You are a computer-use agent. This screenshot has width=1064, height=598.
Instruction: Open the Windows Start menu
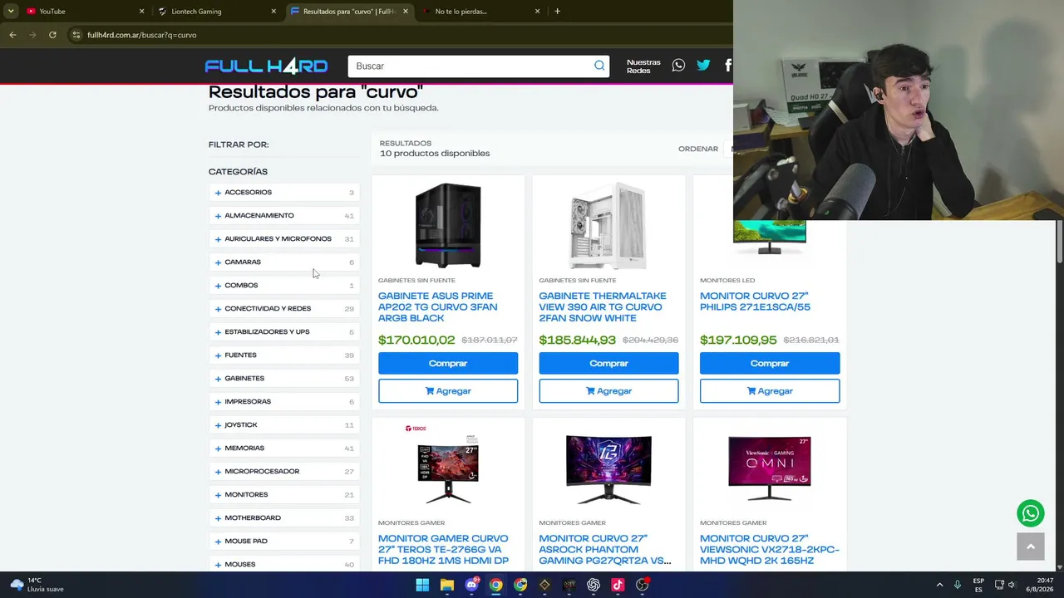pyautogui.click(x=422, y=585)
